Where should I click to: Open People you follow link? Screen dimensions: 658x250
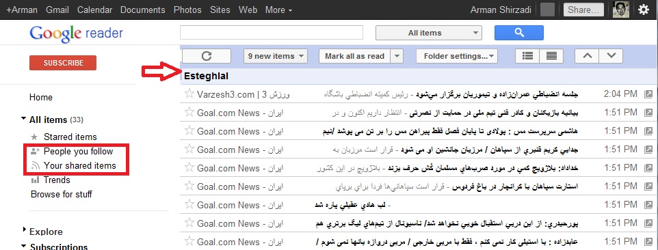pos(79,151)
